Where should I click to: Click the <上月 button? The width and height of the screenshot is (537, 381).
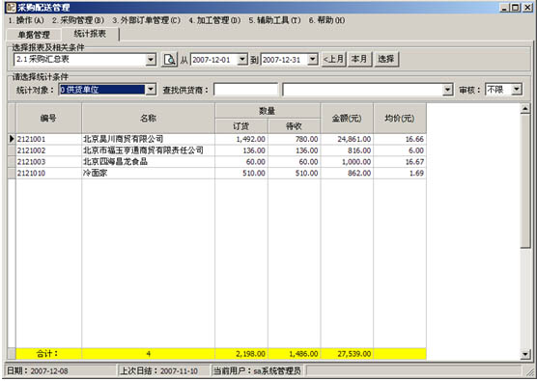tap(333, 60)
